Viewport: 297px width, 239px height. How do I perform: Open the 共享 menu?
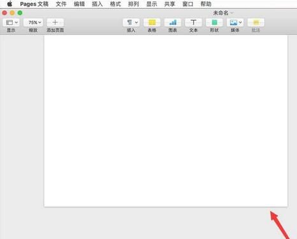coord(170,4)
